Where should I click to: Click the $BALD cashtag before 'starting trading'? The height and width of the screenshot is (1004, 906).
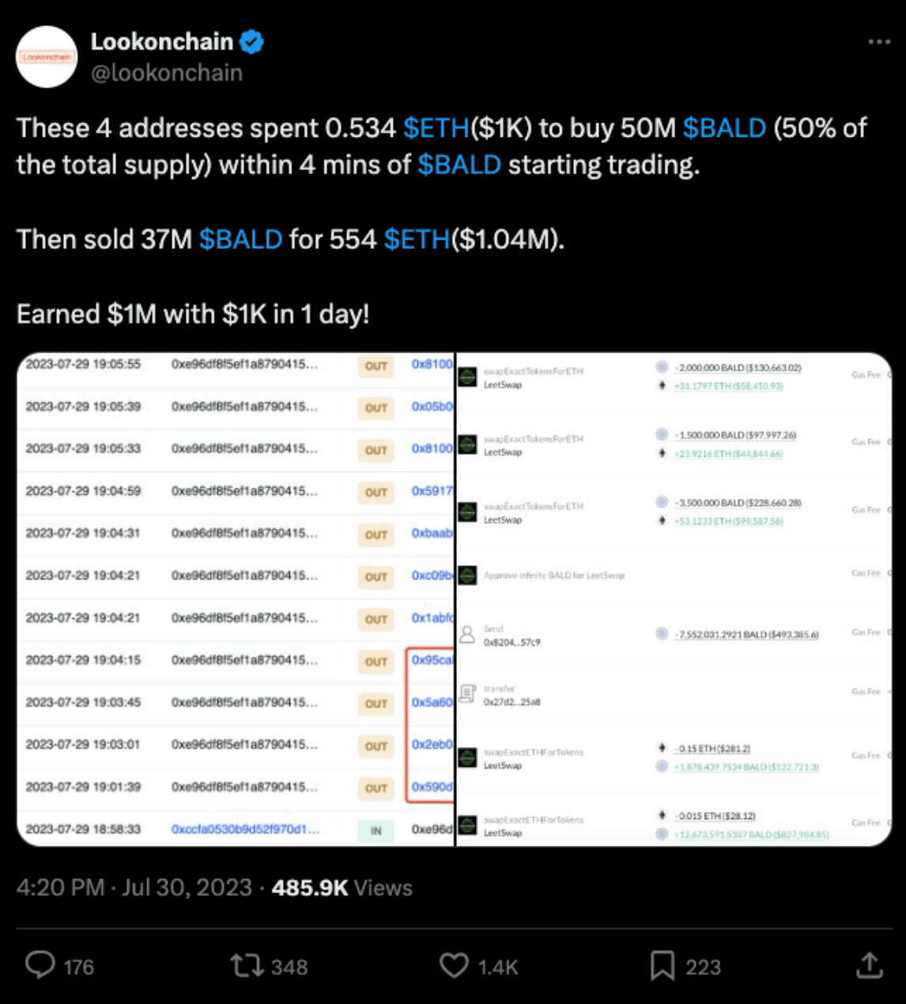459,164
